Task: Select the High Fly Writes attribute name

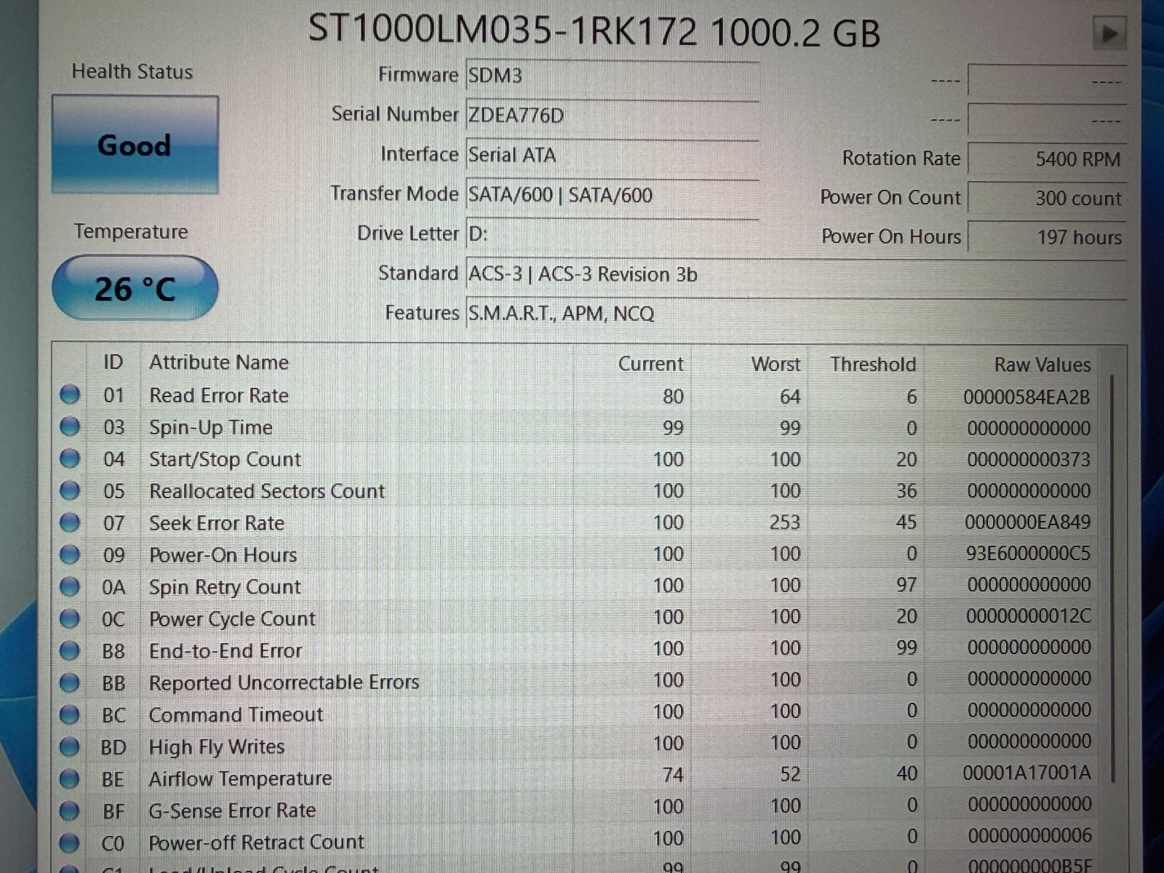Action: tap(217, 747)
